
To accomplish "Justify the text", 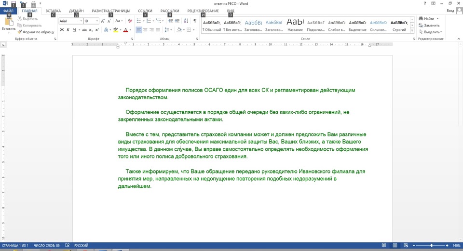I will (158, 30).
